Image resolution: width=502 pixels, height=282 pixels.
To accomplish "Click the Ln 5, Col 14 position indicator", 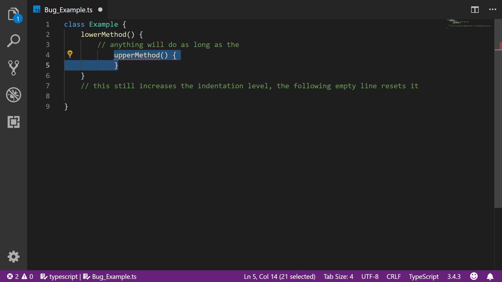I will click(x=279, y=277).
